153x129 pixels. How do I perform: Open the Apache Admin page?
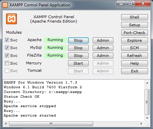click(103, 40)
